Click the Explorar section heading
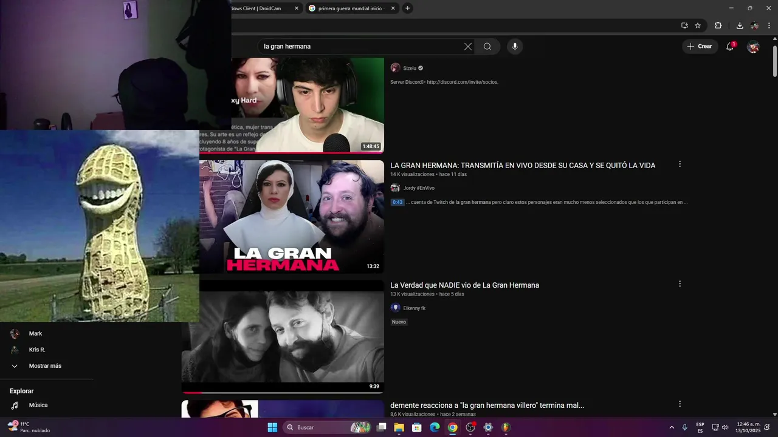The image size is (778, 437). coord(21,391)
